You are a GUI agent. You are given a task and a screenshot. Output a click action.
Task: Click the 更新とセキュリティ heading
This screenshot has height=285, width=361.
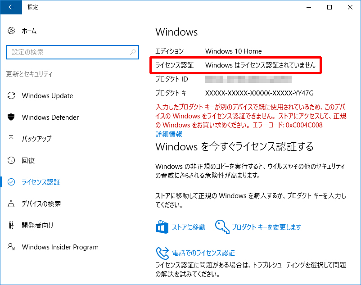coord(29,74)
